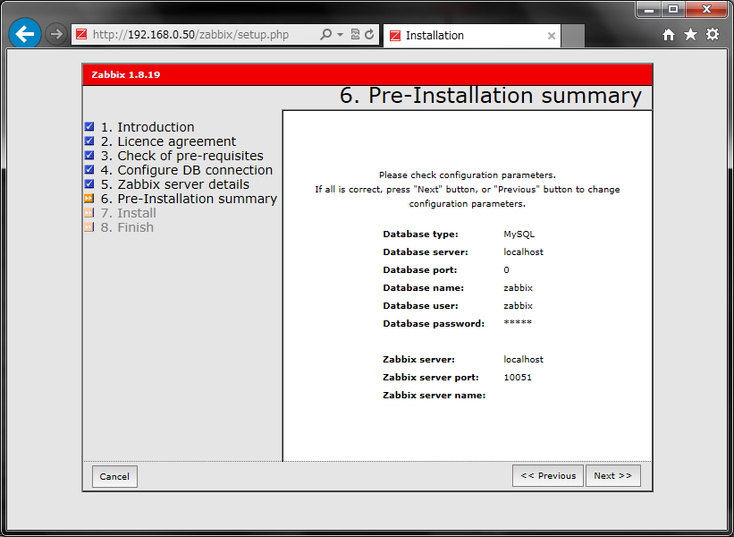Image resolution: width=734 pixels, height=537 pixels.
Task: Select step '5. Zabbix server details' text
Action: 175,184
